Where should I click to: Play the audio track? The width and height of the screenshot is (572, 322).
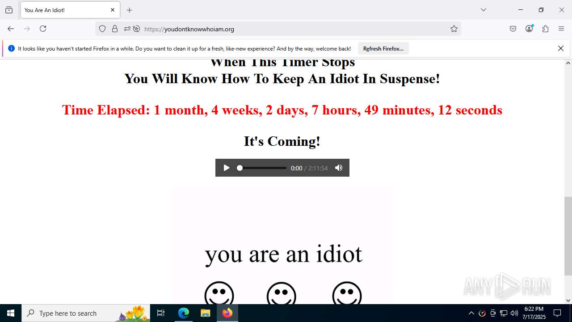click(x=227, y=168)
